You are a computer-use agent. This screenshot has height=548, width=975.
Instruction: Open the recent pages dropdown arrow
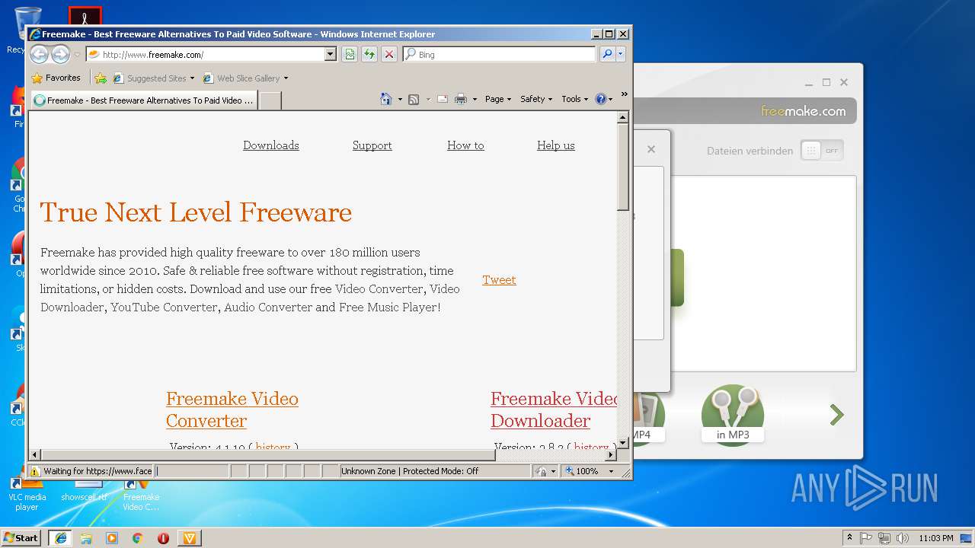pos(77,55)
